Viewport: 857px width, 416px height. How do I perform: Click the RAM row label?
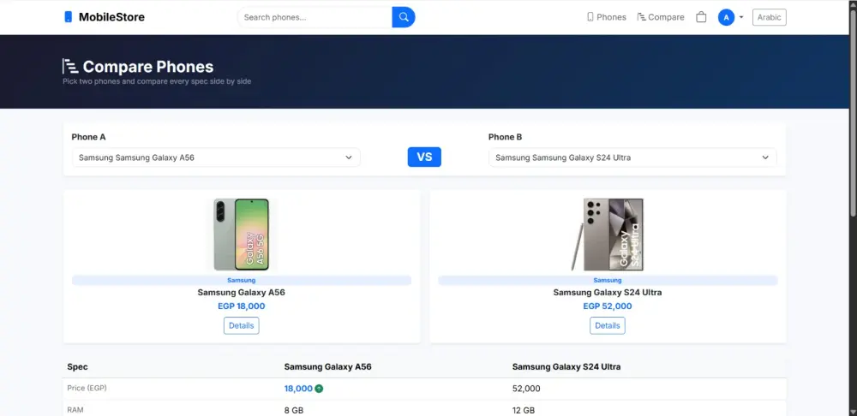pyautogui.click(x=75, y=409)
